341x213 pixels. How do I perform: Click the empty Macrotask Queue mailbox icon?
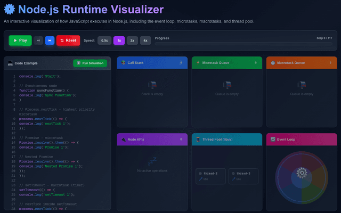[302, 85]
